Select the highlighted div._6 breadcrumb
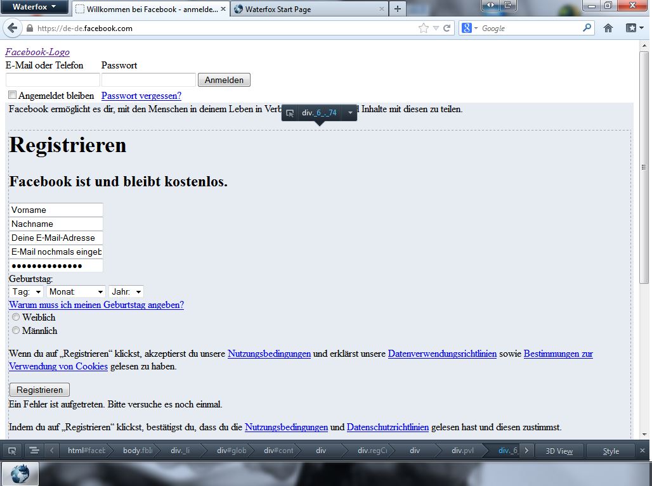This screenshot has height=486, width=652. click(x=508, y=451)
